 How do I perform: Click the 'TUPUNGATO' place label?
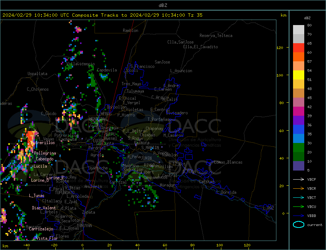[65, 193]
